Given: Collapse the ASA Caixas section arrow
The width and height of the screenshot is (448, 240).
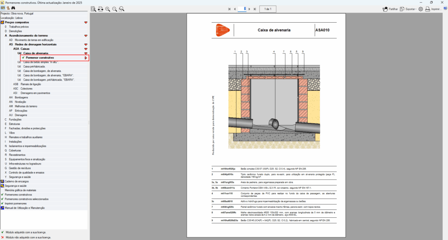Looking at the screenshot, I should coord(86,49).
